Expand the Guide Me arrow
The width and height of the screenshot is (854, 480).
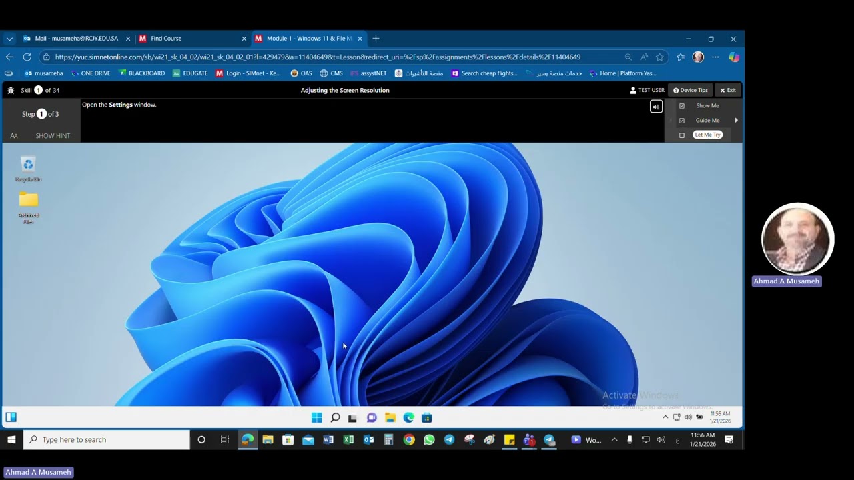[x=736, y=121]
